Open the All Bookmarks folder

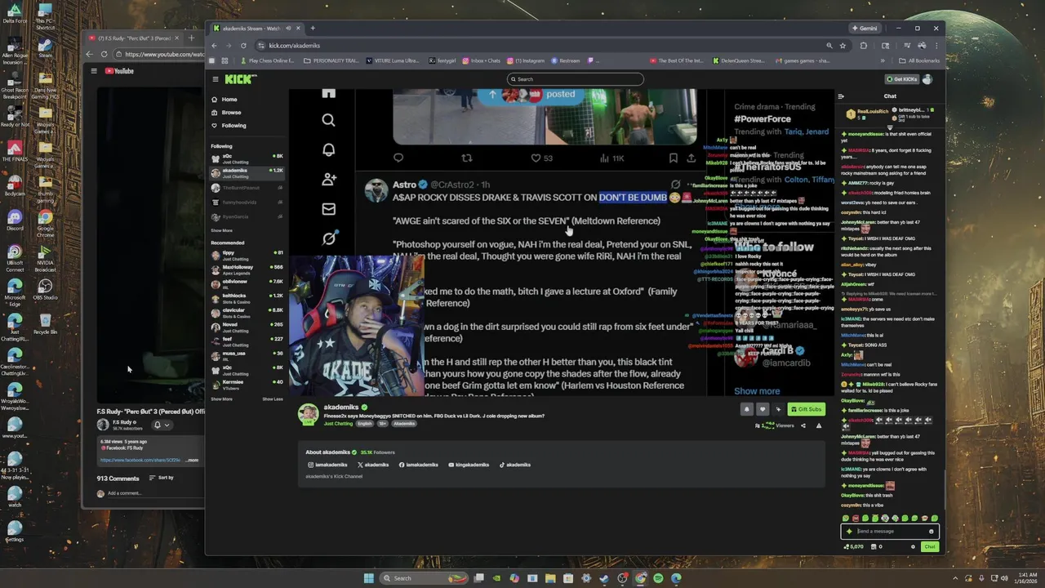click(x=918, y=60)
